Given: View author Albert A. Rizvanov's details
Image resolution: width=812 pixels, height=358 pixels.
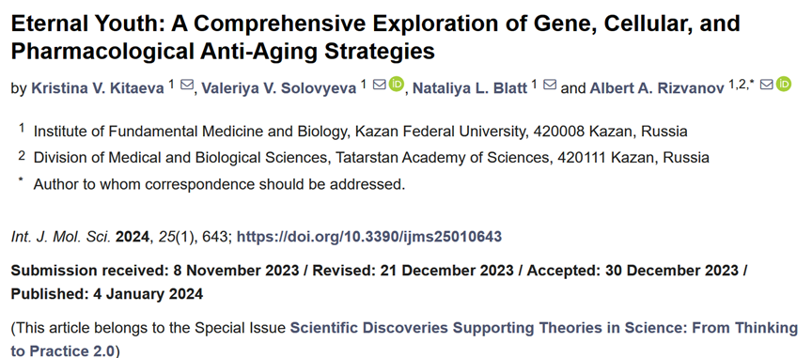Looking at the screenshot, I should [x=657, y=88].
